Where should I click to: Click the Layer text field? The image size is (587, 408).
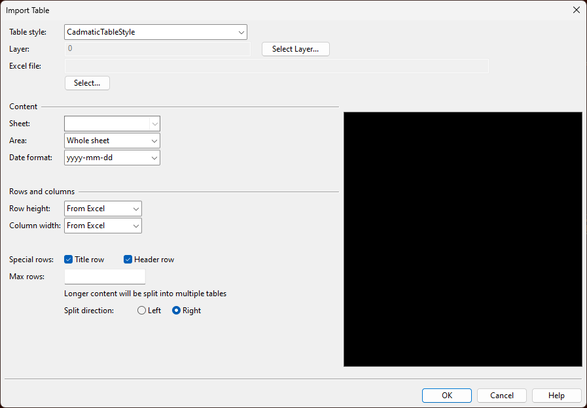click(x=157, y=49)
